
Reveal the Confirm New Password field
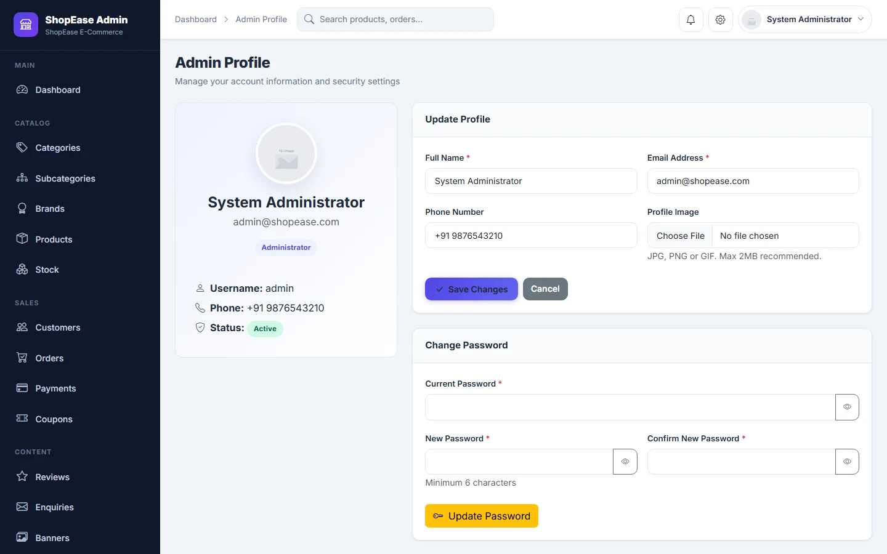(x=847, y=462)
